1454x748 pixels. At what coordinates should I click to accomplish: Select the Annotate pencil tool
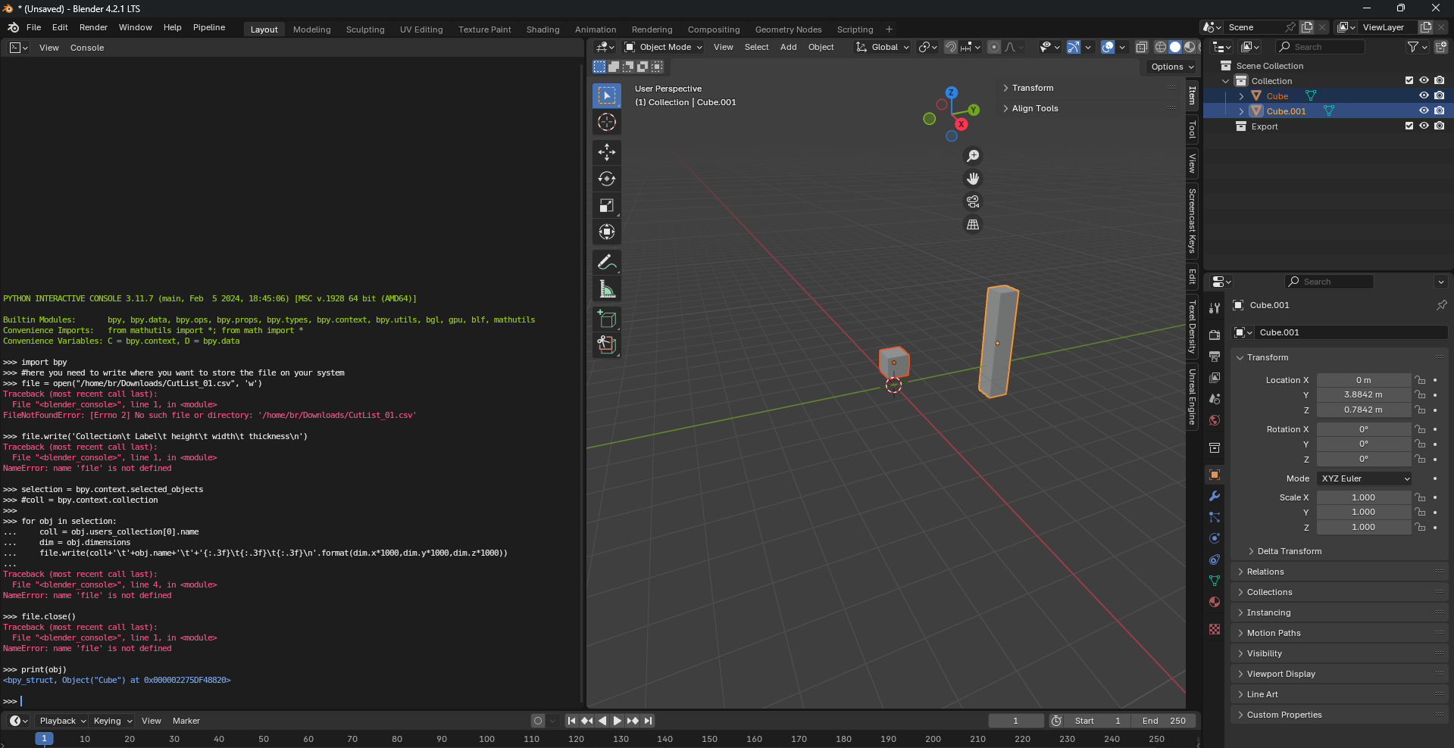coord(607,262)
